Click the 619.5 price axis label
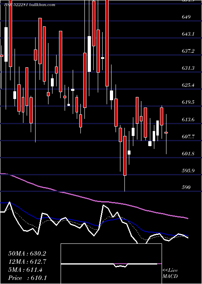Image resolution: width=202 pixels, height=284 pixels. coord(188,102)
